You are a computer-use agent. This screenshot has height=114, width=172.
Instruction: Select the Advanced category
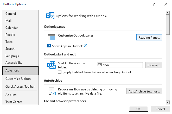click(20, 70)
